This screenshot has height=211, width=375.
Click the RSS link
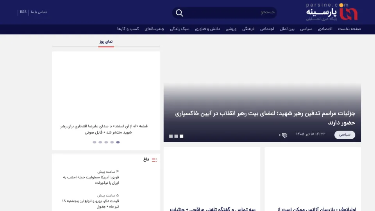pos(23,12)
